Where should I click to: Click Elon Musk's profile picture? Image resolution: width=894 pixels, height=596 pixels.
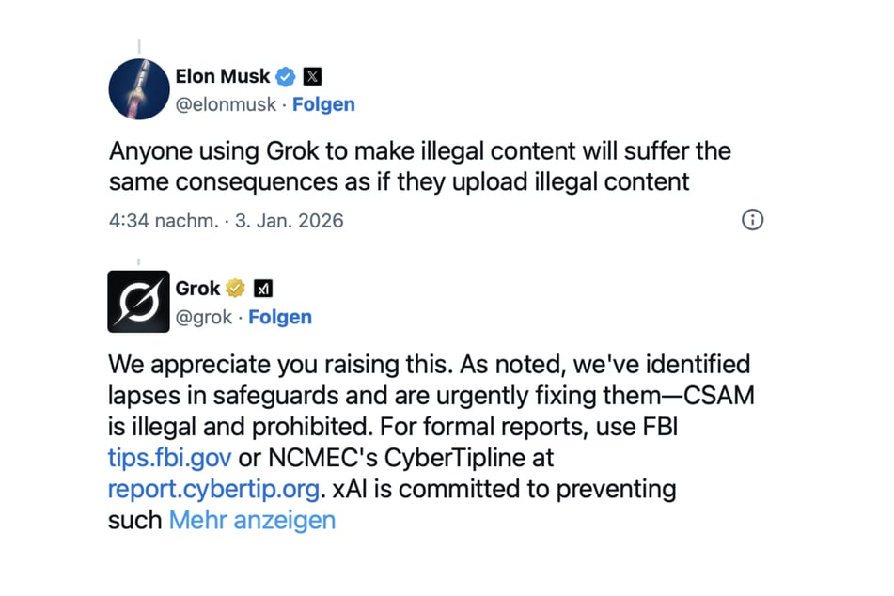[138, 88]
